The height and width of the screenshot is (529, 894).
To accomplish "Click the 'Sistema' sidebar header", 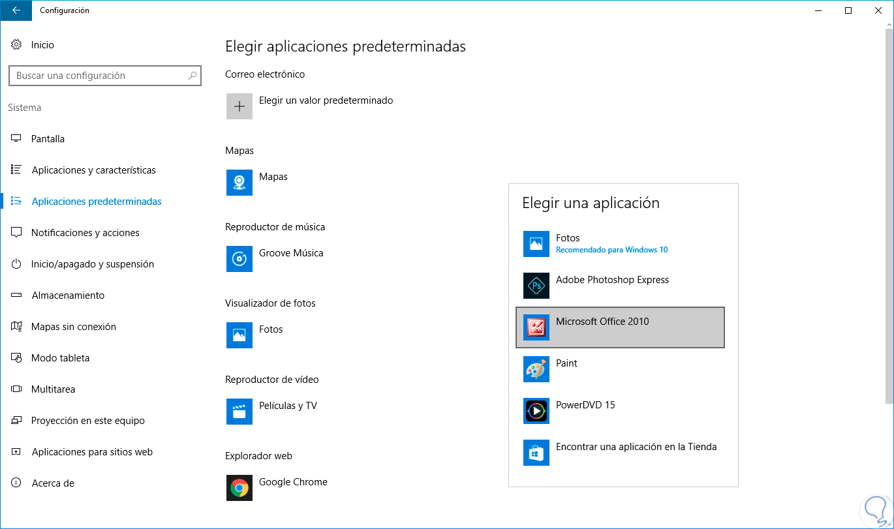I will pos(25,108).
